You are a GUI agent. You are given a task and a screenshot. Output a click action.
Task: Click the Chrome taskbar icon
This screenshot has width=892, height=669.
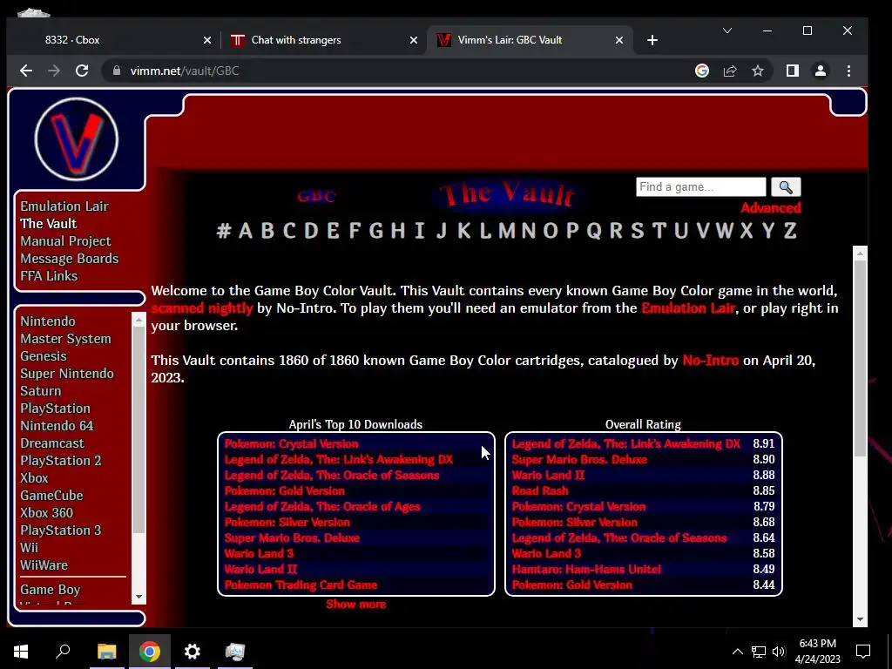click(x=149, y=652)
